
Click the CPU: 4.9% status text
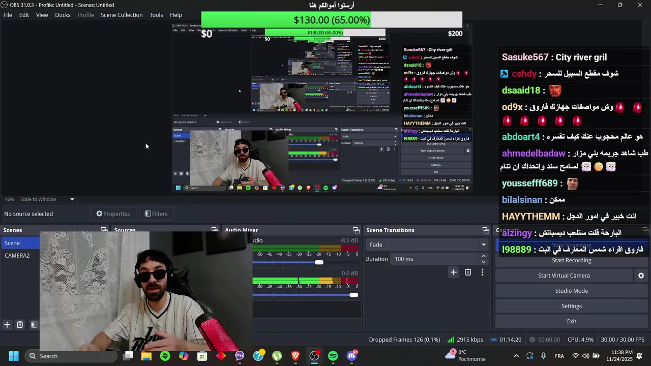(580, 340)
